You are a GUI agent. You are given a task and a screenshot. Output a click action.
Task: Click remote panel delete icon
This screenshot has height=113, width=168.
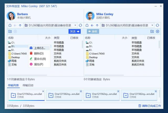pyautogui.click(x=157, y=31)
